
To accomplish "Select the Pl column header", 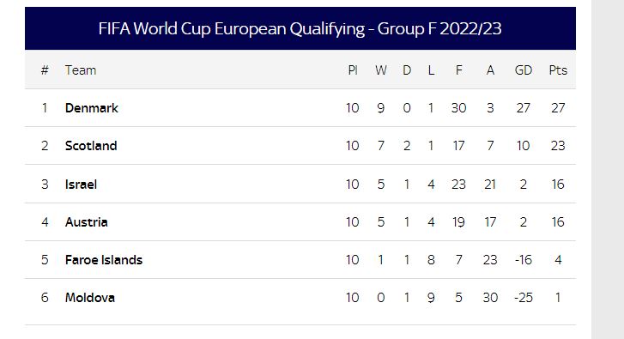I will (x=353, y=70).
